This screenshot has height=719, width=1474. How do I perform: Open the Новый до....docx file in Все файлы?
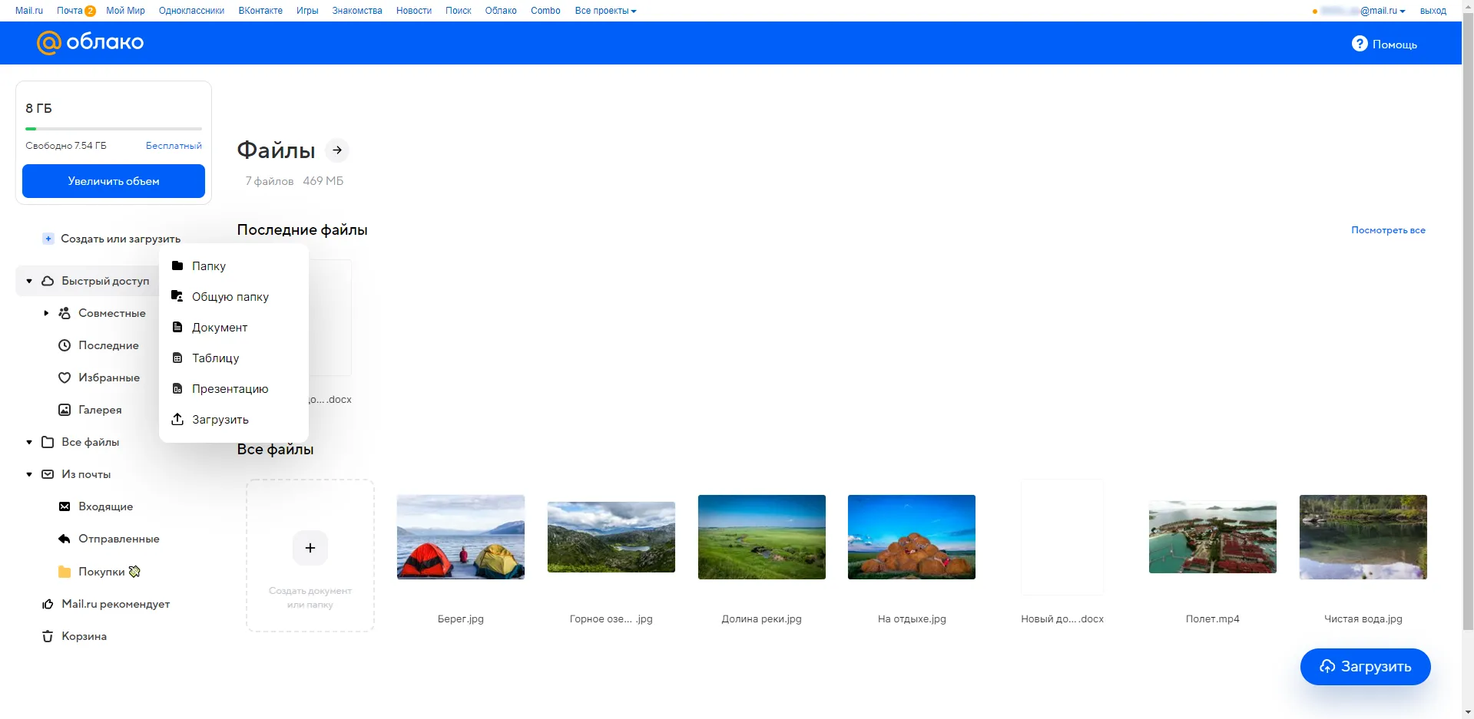[1062, 537]
